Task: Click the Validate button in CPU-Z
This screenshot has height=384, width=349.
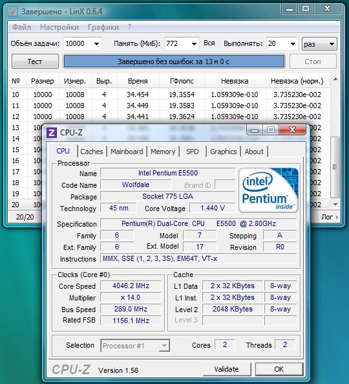Action: pos(227,369)
